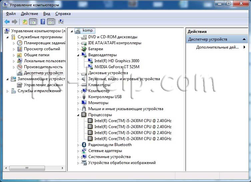Open the Действие menu
Screen dimensions: 251x182
pyautogui.click(x=29, y=14)
